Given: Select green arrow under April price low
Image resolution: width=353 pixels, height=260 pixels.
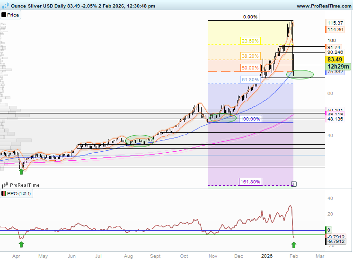Looking at the screenshot, I should click(21, 171).
